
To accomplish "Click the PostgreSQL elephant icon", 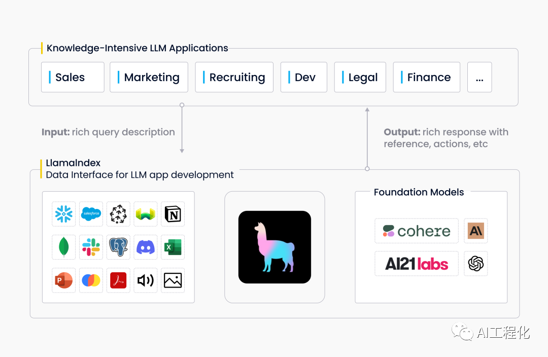I will pos(118,247).
